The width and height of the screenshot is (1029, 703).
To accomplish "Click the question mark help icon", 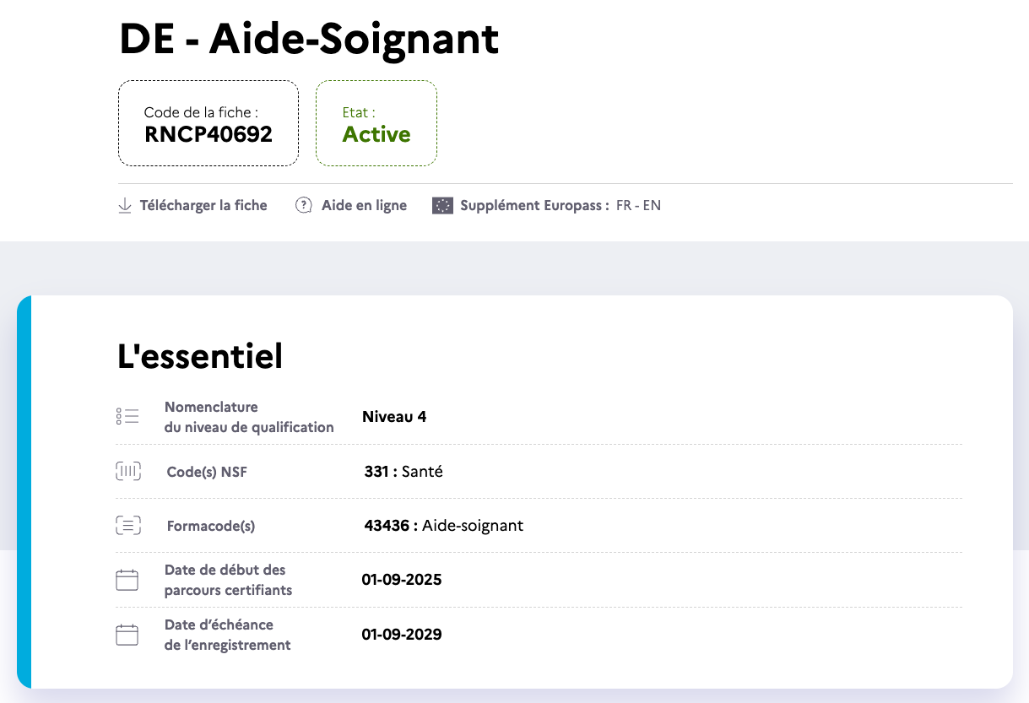I will tap(304, 205).
